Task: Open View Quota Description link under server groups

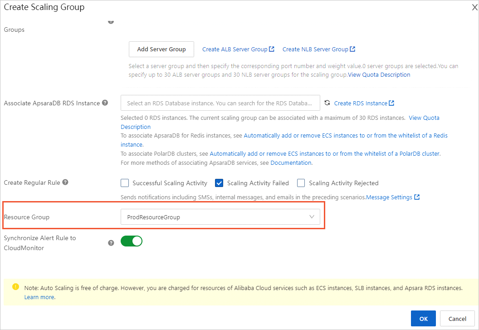Action: 379,74
